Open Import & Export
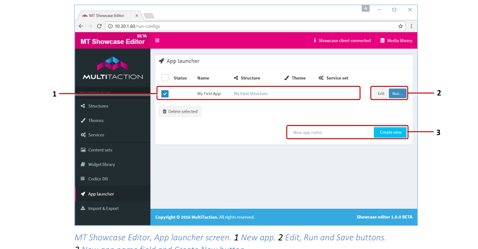Screen dimensions: 478x249 point(102,208)
